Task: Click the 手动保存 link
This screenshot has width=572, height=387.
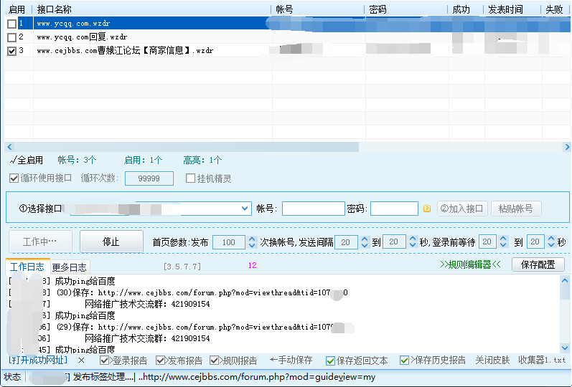Action: (x=291, y=360)
